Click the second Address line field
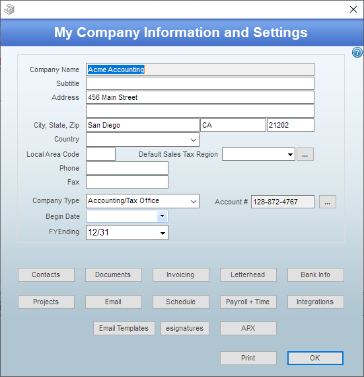Image resolution: width=364 pixels, height=377 pixels. pos(200,111)
